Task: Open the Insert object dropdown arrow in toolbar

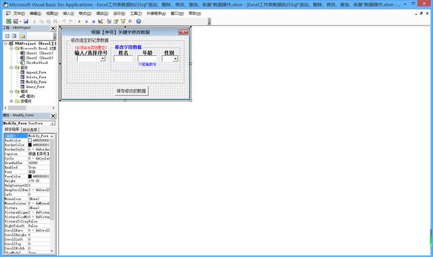Action: click(20, 21)
